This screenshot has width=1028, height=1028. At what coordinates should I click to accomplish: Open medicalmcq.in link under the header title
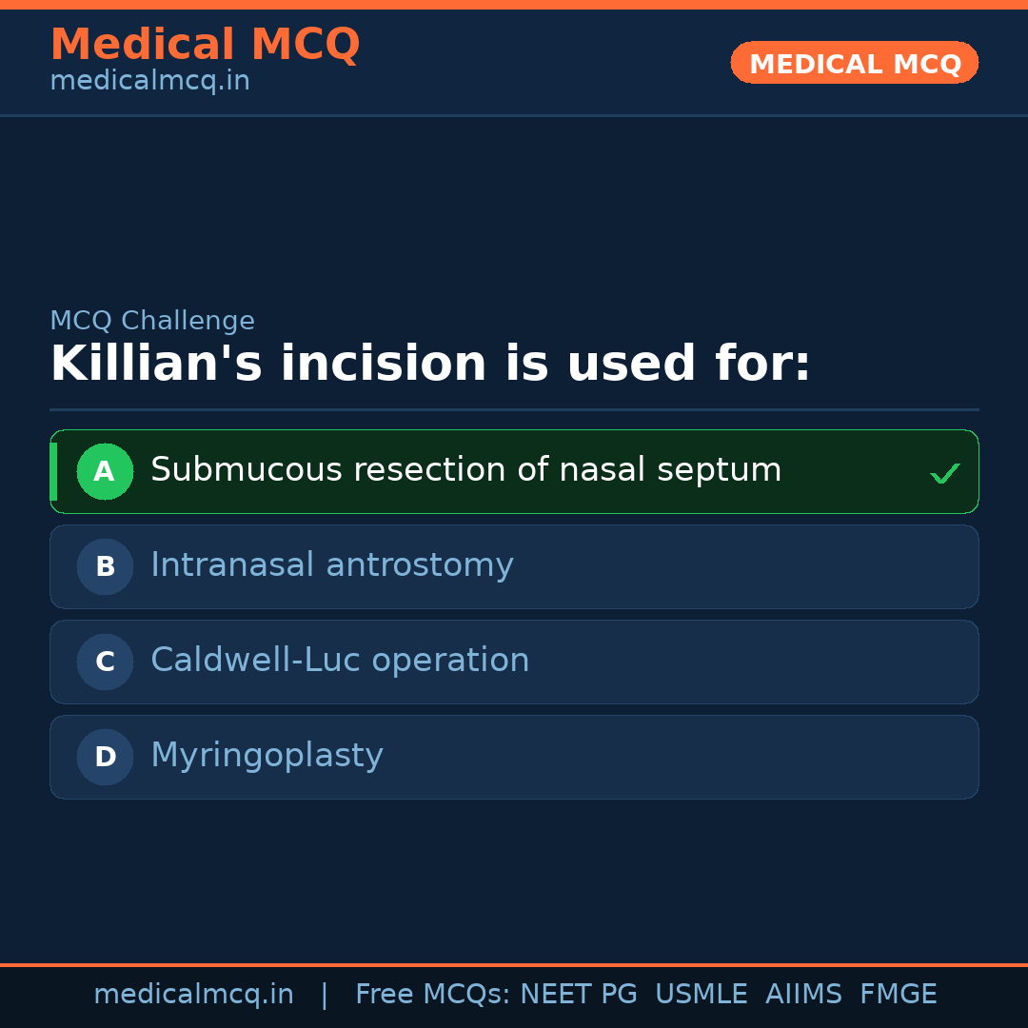point(149,81)
